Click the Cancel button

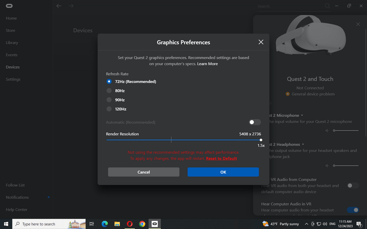coord(143,172)
